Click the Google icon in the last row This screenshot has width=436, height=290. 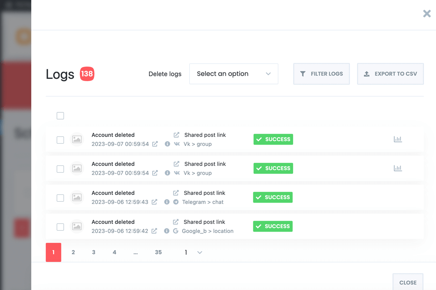coord(176,231)
